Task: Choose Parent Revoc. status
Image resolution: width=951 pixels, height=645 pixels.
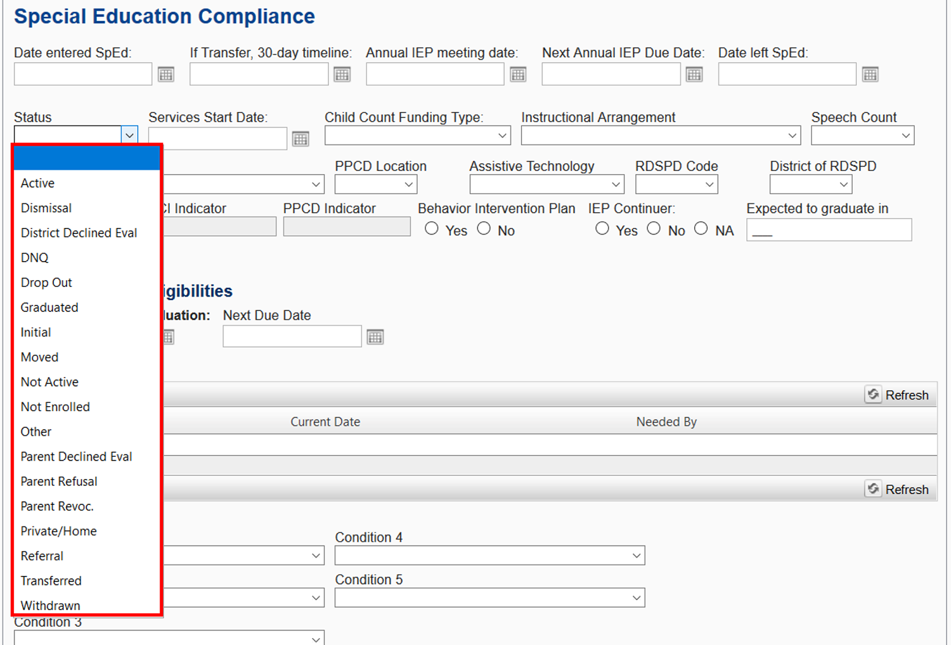Action: click(87, 506)
